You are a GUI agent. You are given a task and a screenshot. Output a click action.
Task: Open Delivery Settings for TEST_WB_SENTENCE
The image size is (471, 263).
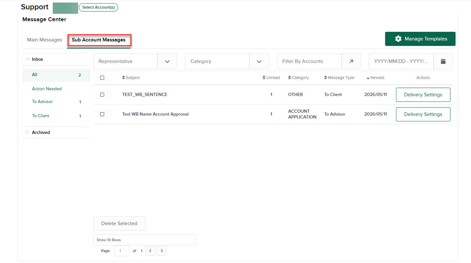pyautogui.click(x=423, y=94)
